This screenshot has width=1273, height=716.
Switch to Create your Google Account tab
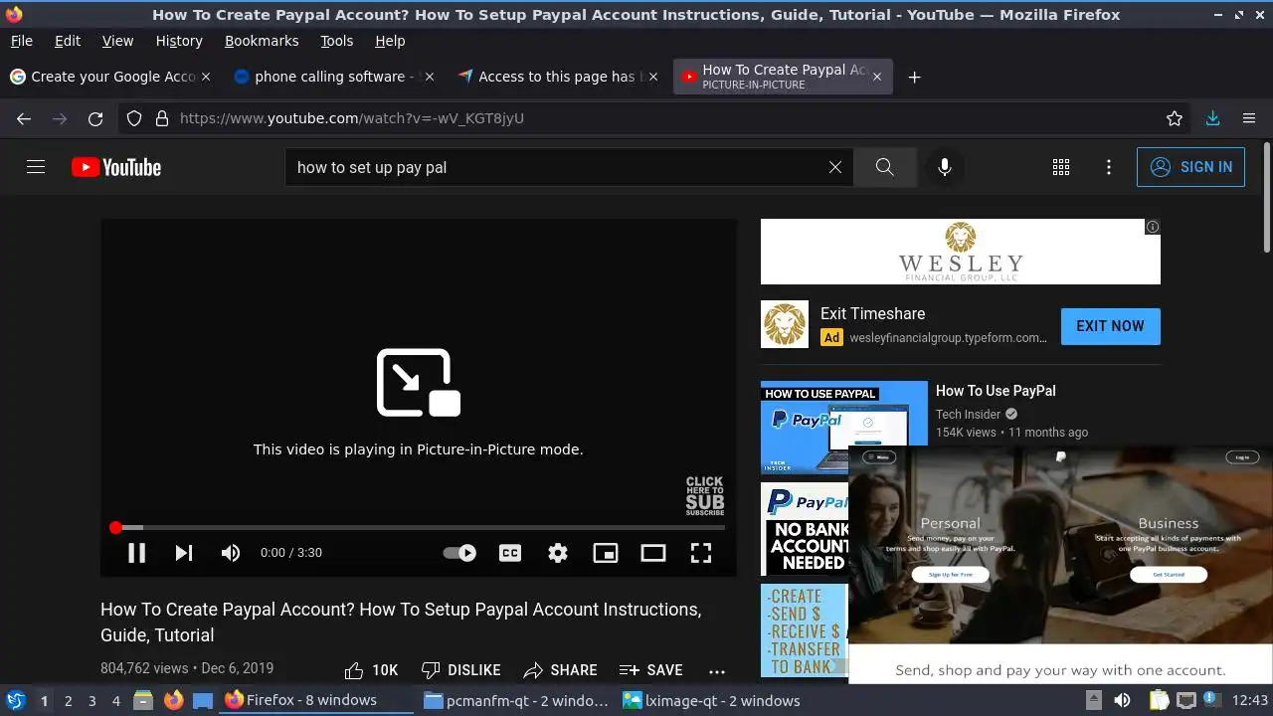(109, 77)
